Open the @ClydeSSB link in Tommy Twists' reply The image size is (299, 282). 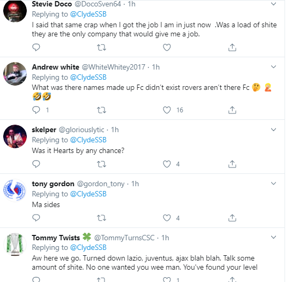pos(88,248)
